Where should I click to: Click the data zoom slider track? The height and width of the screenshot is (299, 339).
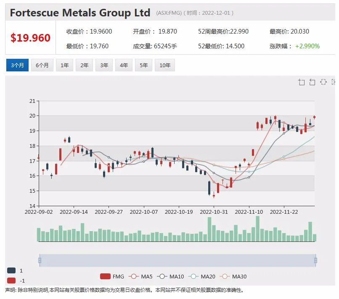coord(177,260)
